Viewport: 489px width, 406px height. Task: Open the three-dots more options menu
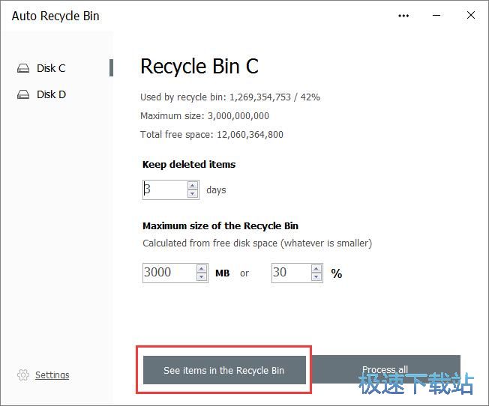coord(404,16)
